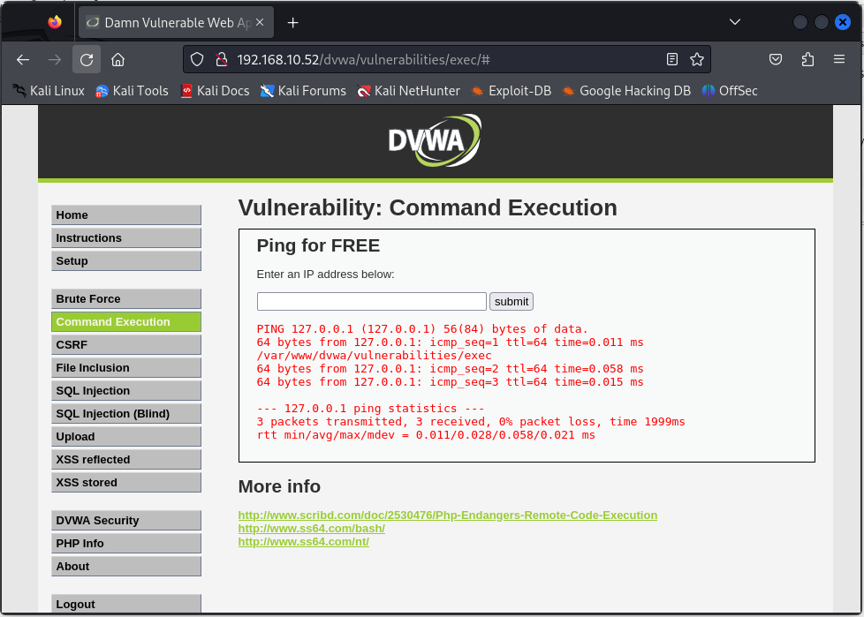Open the Brute Force page

click(126, 299)
